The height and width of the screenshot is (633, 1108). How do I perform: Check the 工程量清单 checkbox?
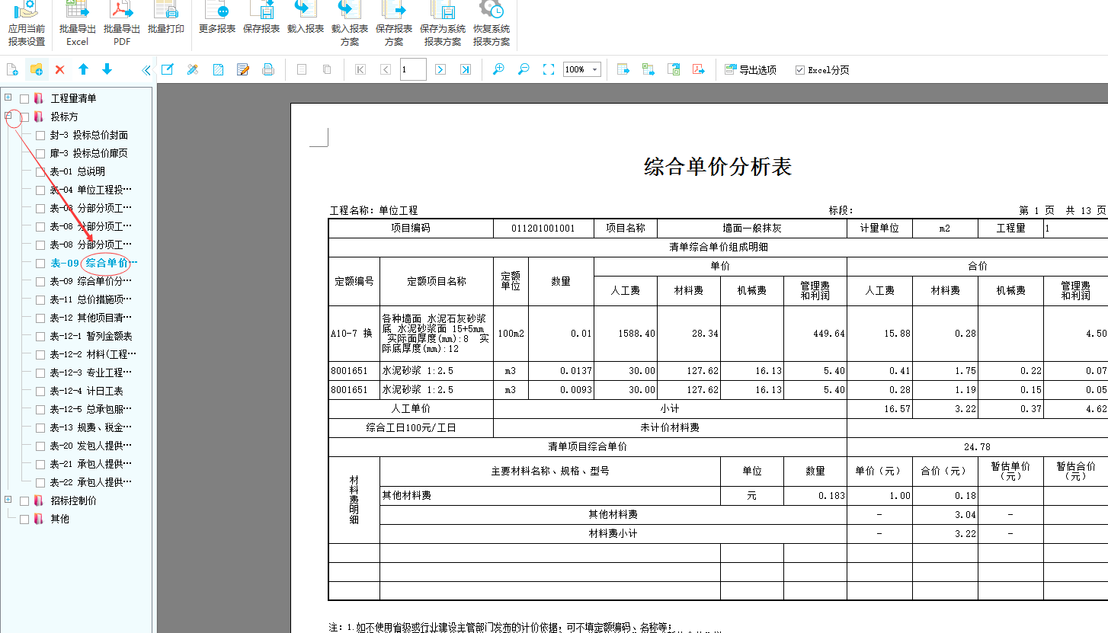tap(24, 98)
